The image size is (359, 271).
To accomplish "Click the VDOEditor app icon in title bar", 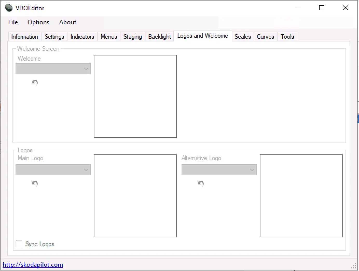I will tap(9, 8).
